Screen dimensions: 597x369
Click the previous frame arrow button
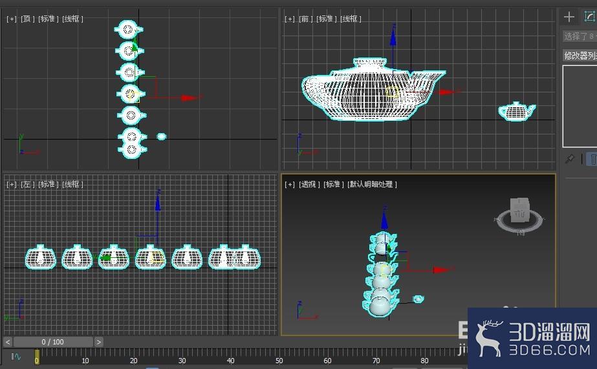[8, 342]
